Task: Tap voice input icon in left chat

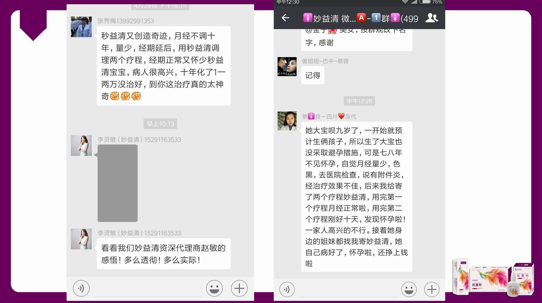Action: pos(81,288)
